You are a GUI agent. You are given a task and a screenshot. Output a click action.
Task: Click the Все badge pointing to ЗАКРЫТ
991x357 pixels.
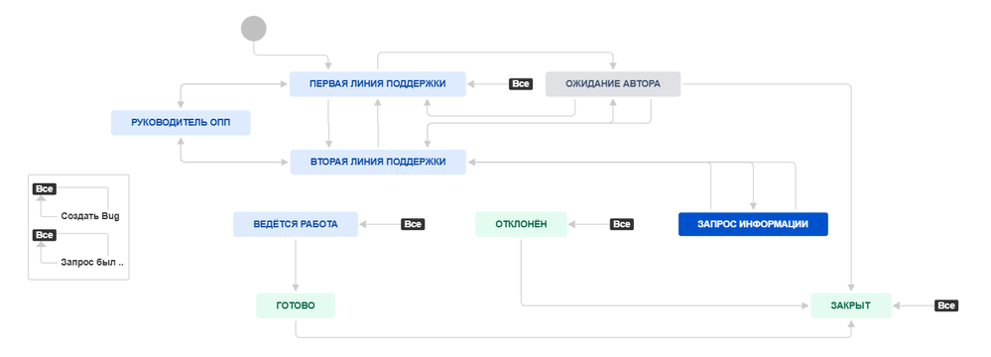(x=946, y=305)
